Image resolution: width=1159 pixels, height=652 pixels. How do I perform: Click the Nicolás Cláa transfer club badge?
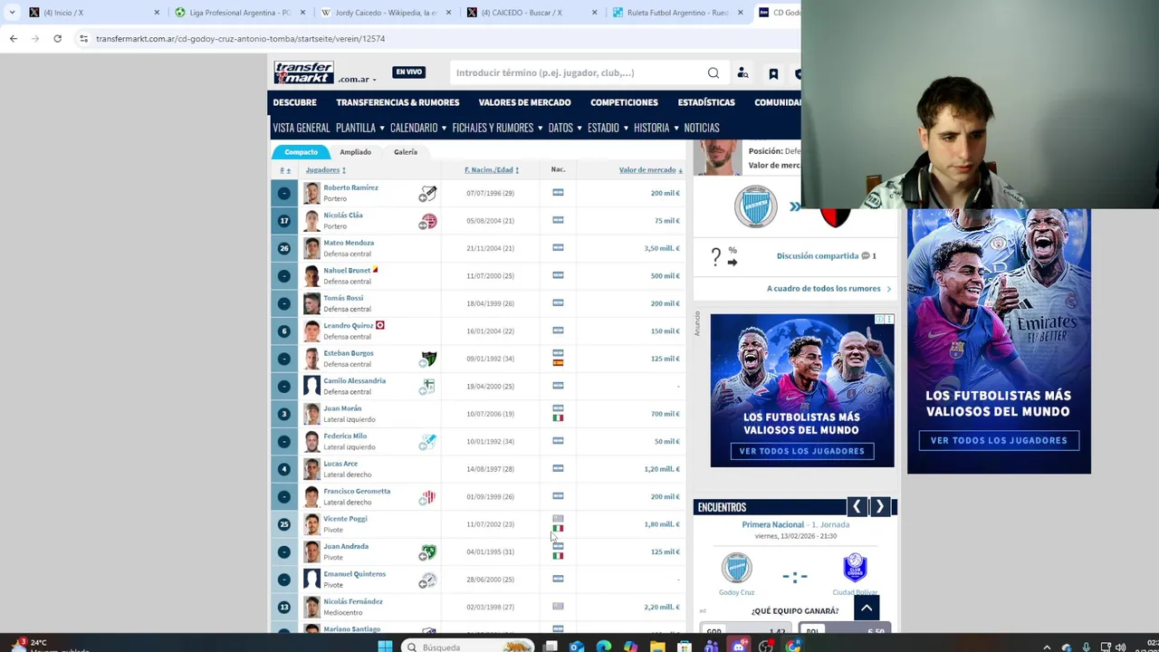pyautogui.click(x=428, y=221)
